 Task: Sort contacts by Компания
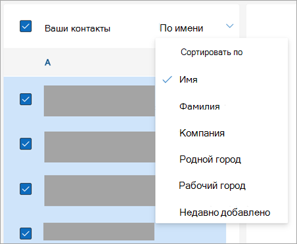pyautogui.click(x=202, y=133)
